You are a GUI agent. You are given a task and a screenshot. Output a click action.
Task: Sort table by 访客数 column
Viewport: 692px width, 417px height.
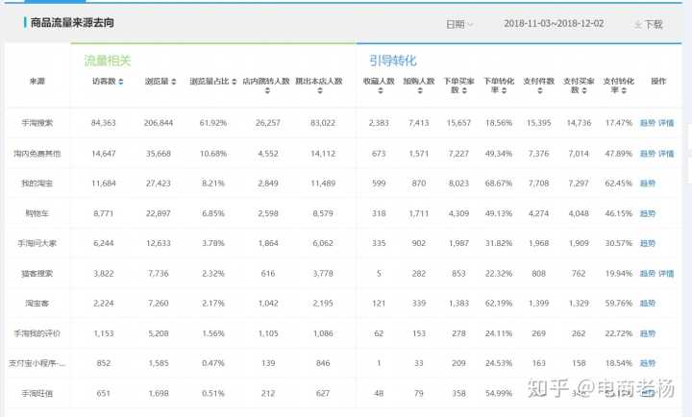(121, 82)
